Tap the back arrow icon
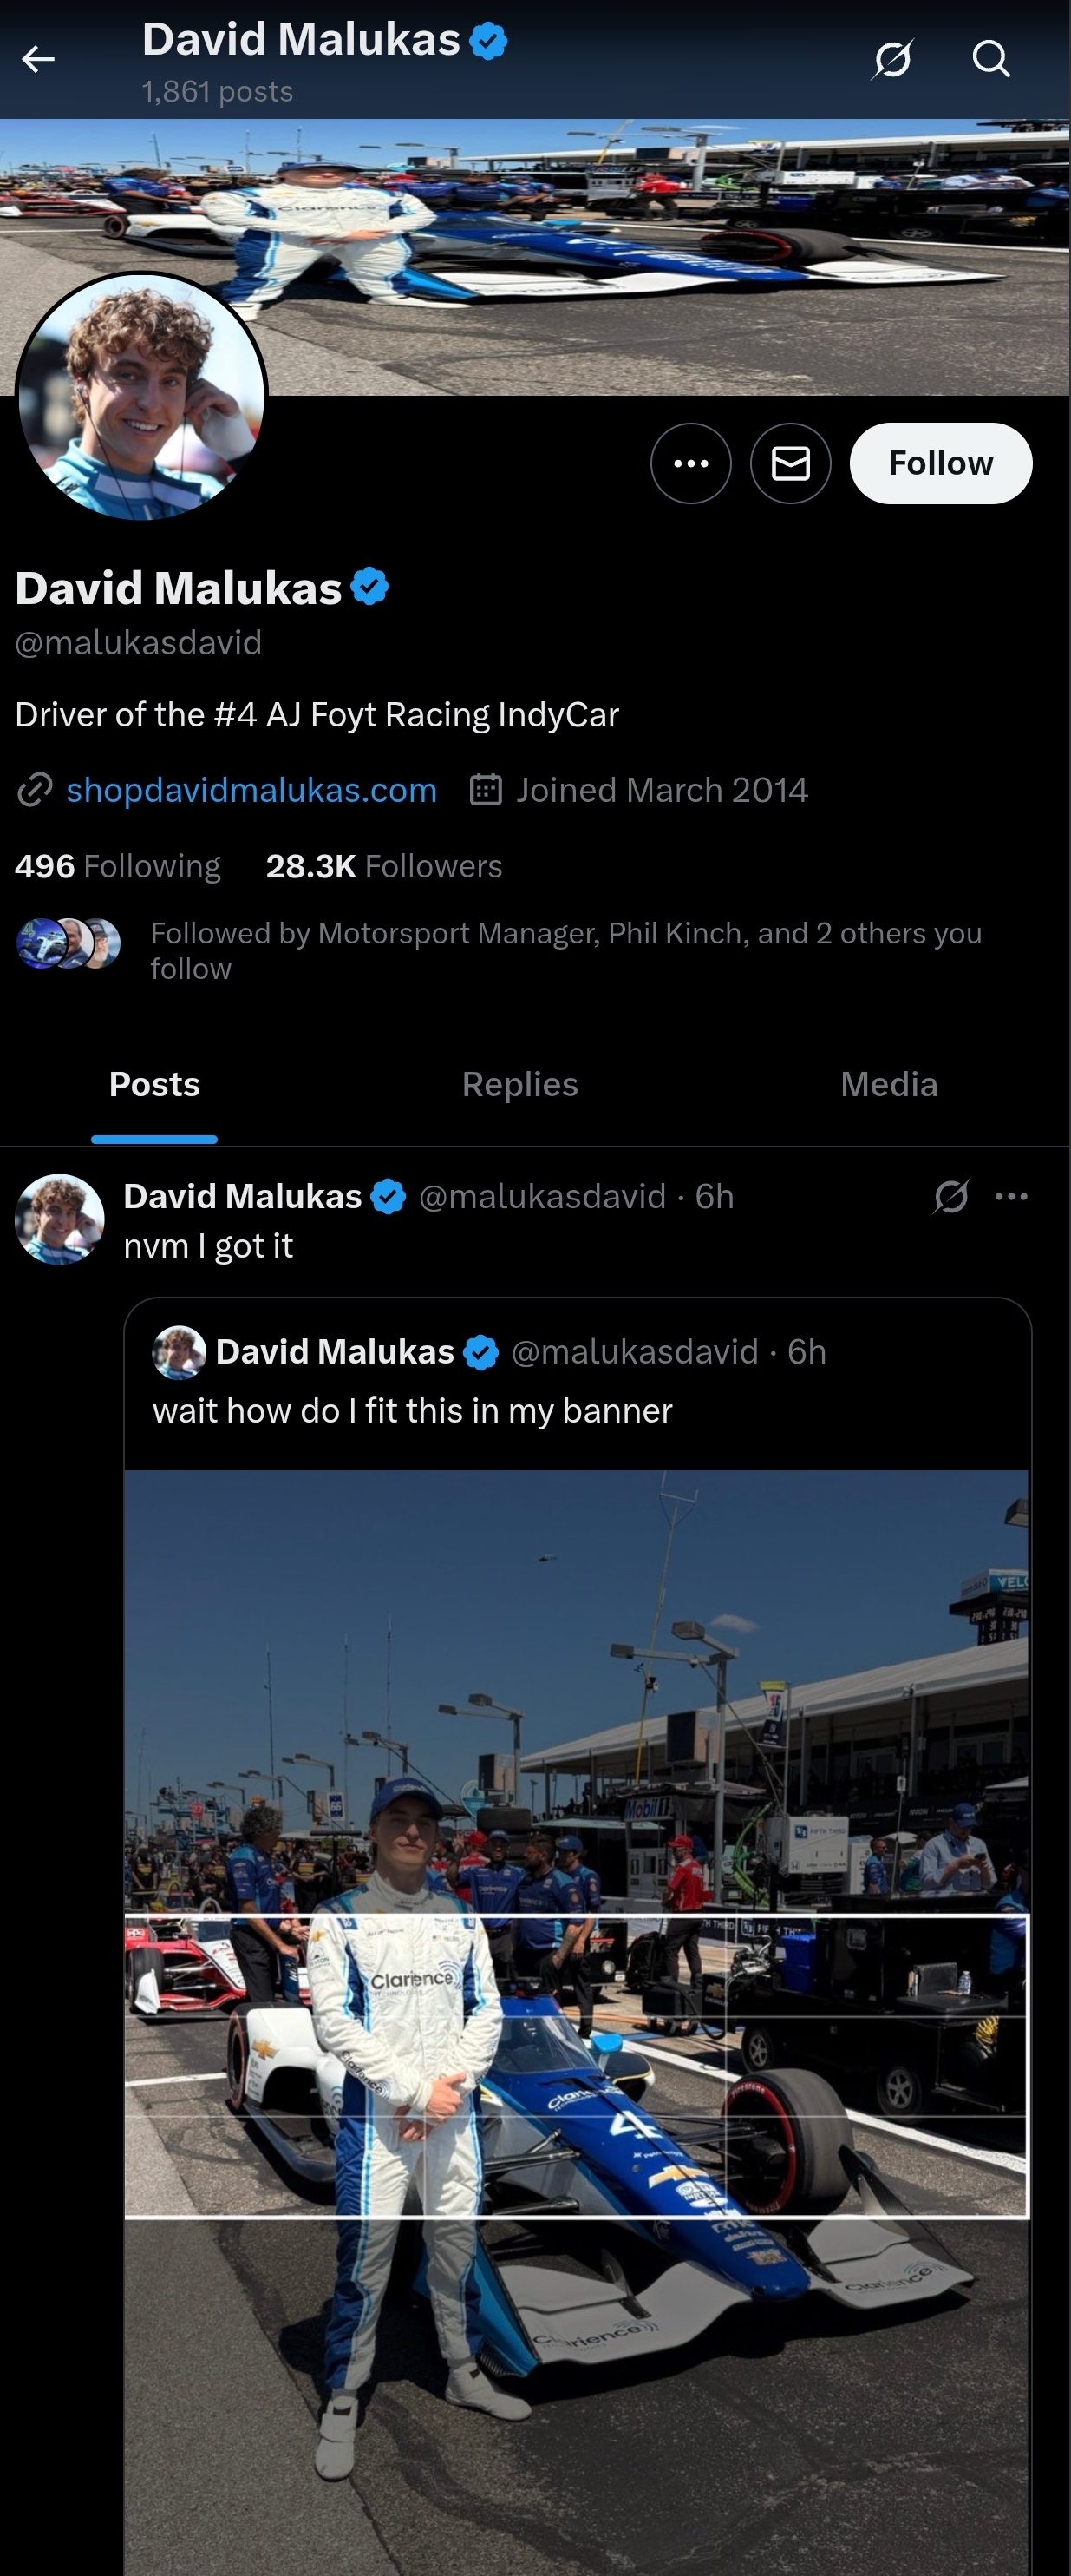Viewport: 1071px width, 2576px height. click(x=38, y=60)
